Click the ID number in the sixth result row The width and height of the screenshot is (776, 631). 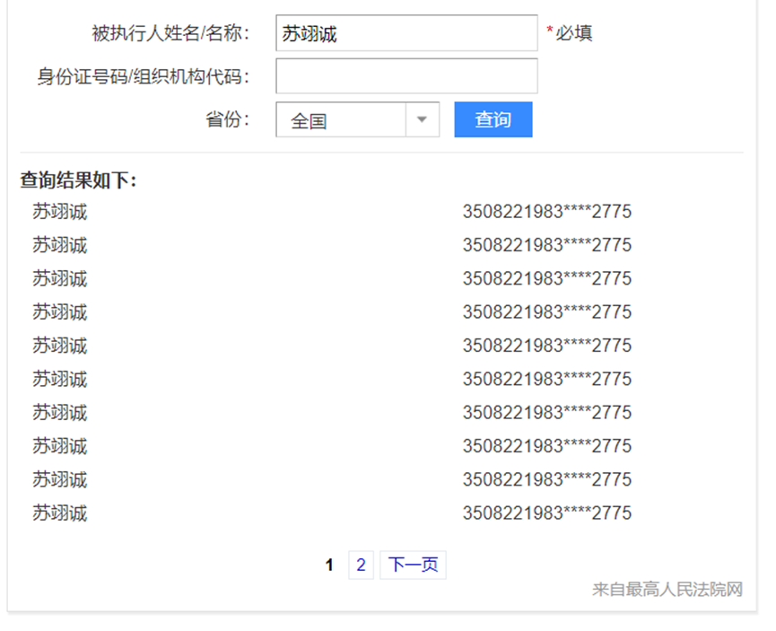[x=546, y=380]
